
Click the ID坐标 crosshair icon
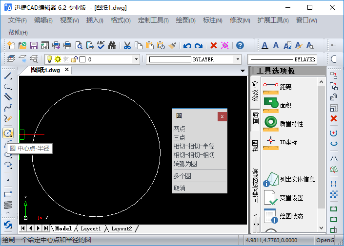point(271,142)
